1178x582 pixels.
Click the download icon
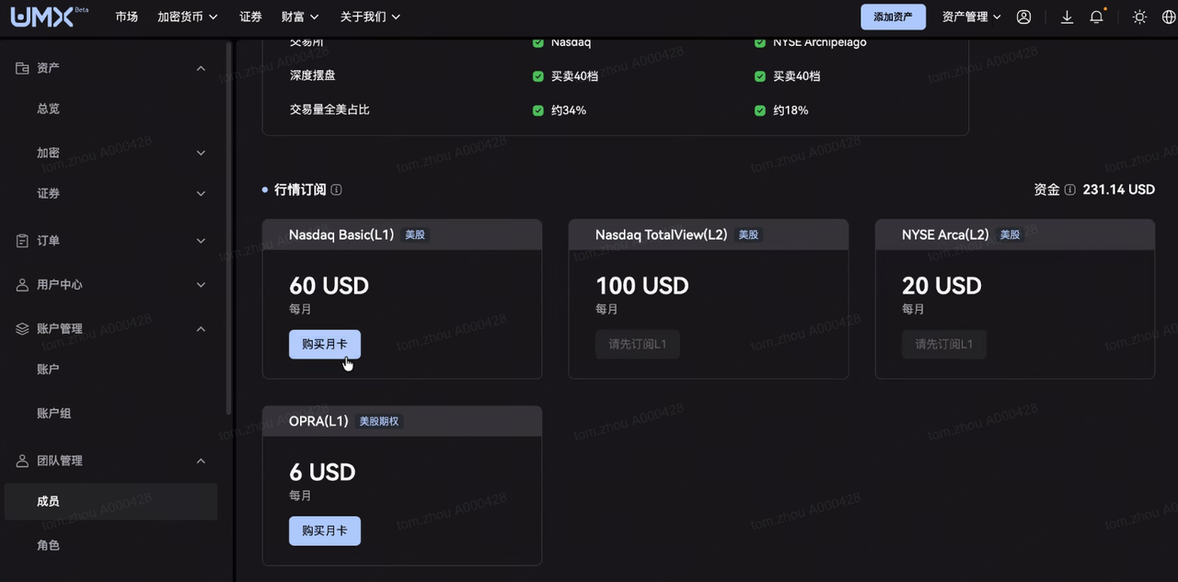click(1067, 17)
